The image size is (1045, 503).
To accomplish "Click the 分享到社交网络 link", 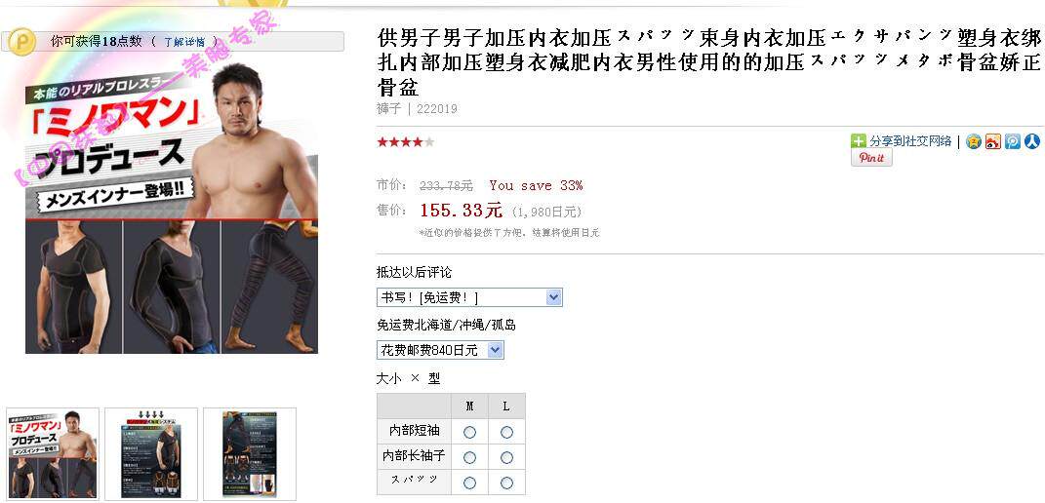I will [910, 141].
